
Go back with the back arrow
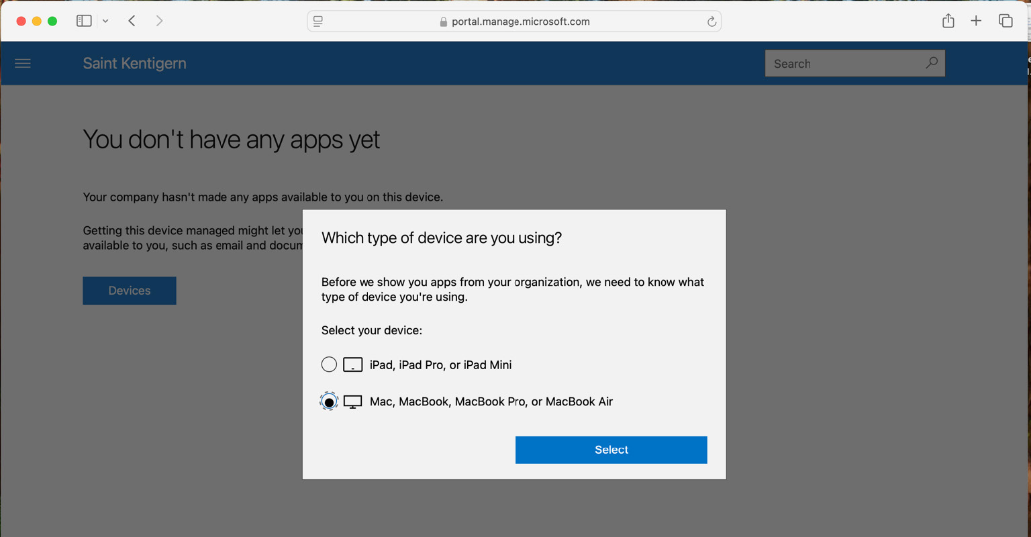132,21
